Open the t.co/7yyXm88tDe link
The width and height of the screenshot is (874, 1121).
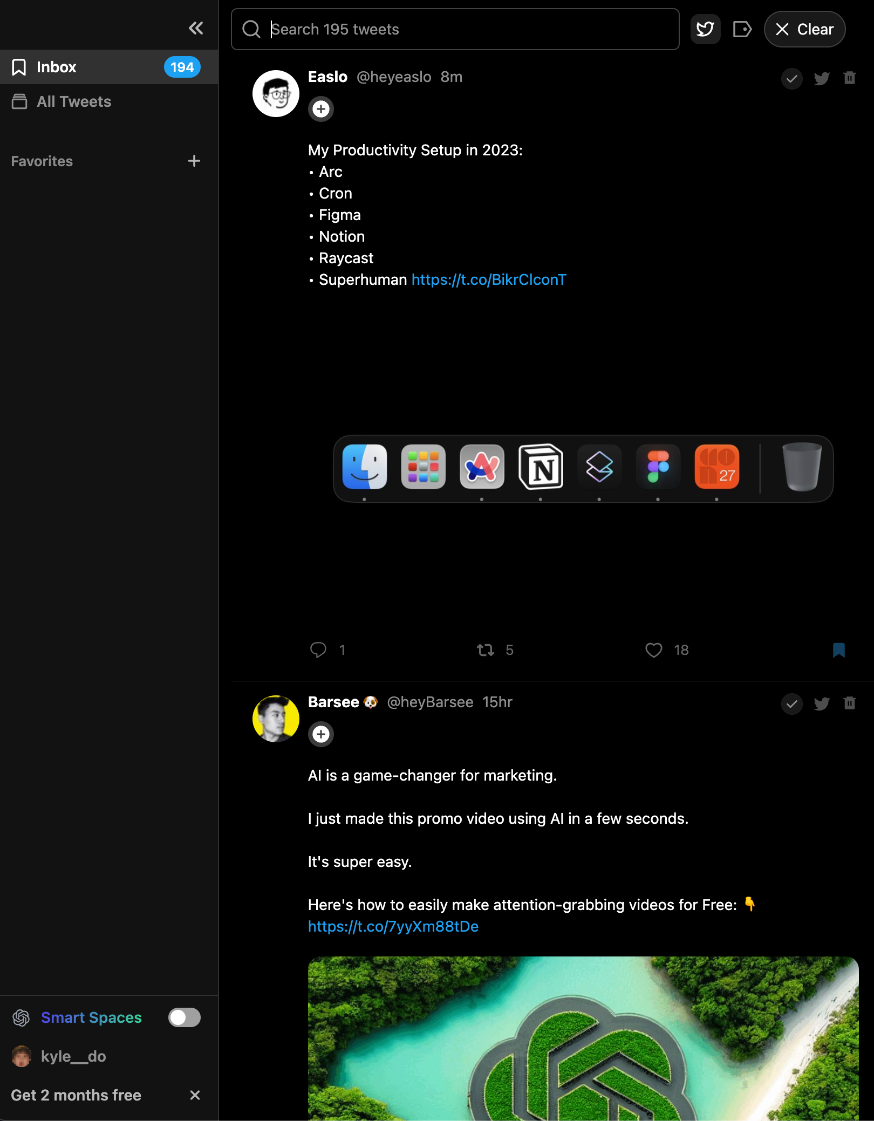[x=393, y=926]
